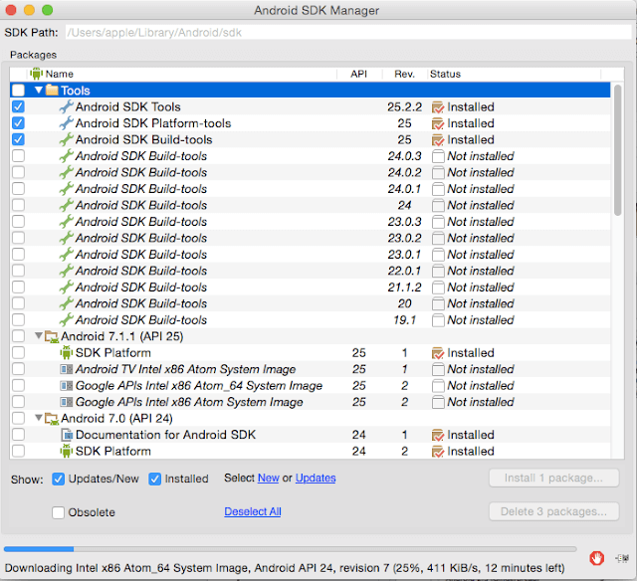The height and width of the screenshot is (581, 637).
Task: Enable the Obsolete checkbox
Action: click(58, 512)
